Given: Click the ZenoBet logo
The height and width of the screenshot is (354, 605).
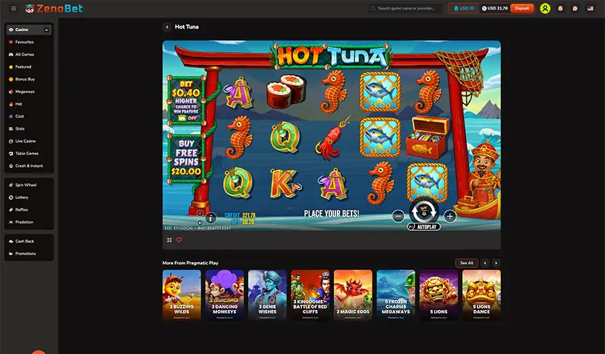Looking at the screenshot, I should point(54,8).
